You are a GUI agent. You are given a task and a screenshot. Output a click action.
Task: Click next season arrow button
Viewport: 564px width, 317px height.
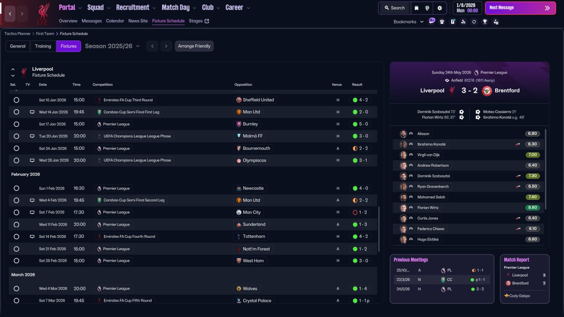click(166, 46)
